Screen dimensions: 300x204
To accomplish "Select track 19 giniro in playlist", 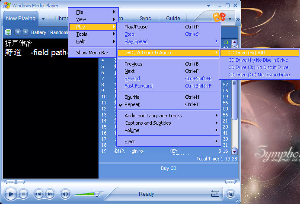I will pyautogui.click(x=165, y=151).
